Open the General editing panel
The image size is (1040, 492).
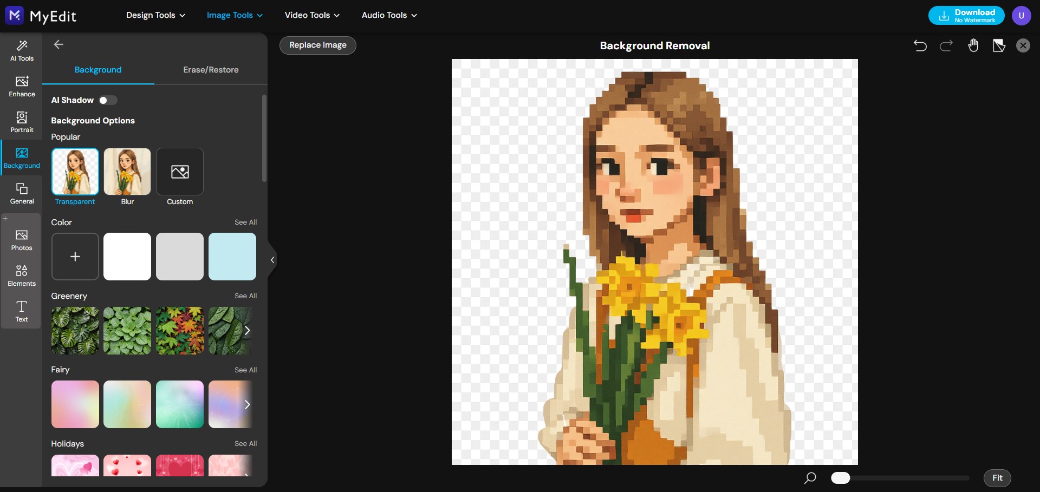21,193
